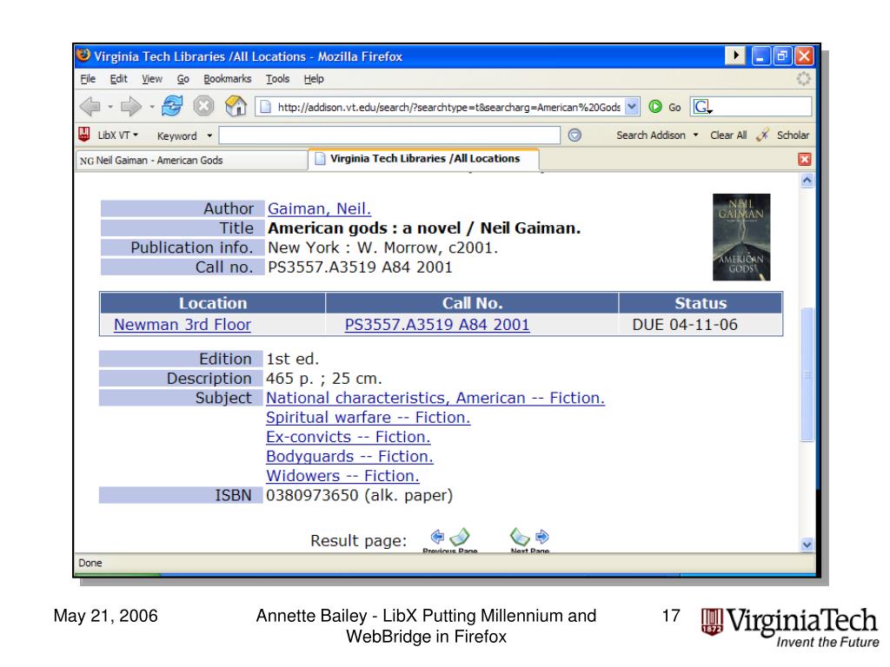The image size is (890, 667).
Task: Open the Back history dropdown arrow
Action: (110, 107)
